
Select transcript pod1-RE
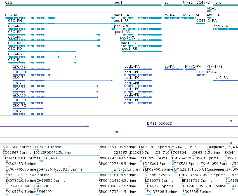[142, 51]
